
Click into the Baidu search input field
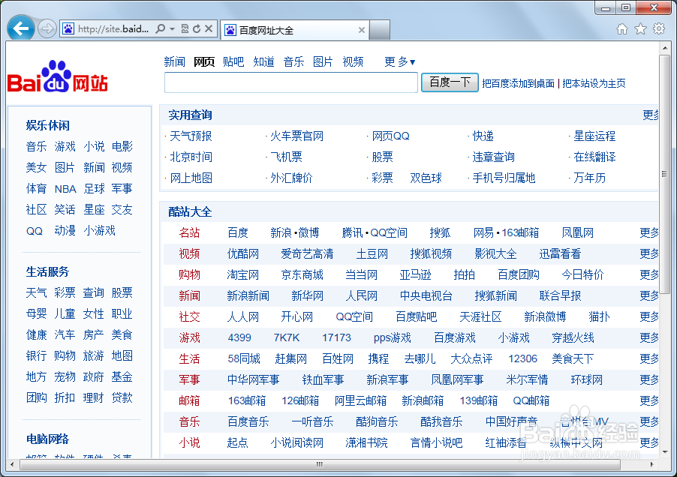[291, 82]
